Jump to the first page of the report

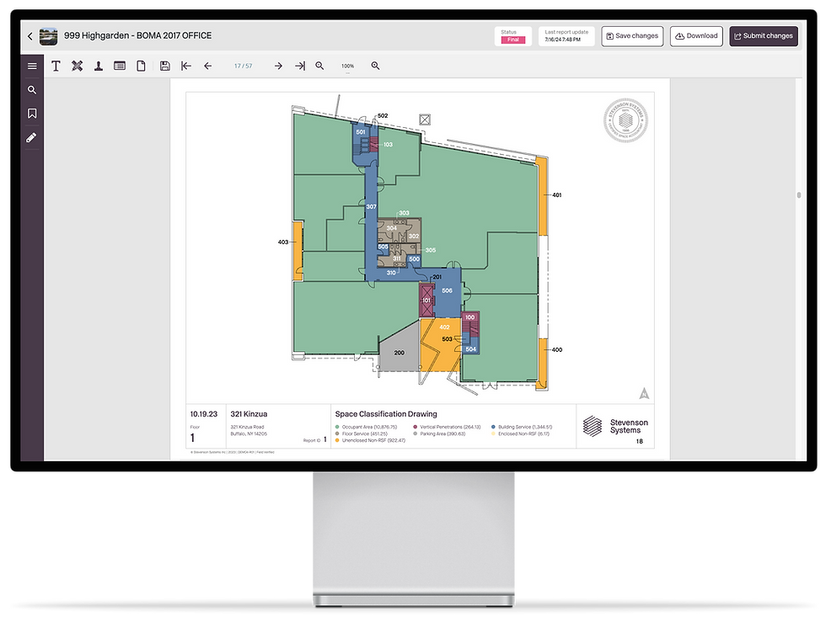[185, 66]
